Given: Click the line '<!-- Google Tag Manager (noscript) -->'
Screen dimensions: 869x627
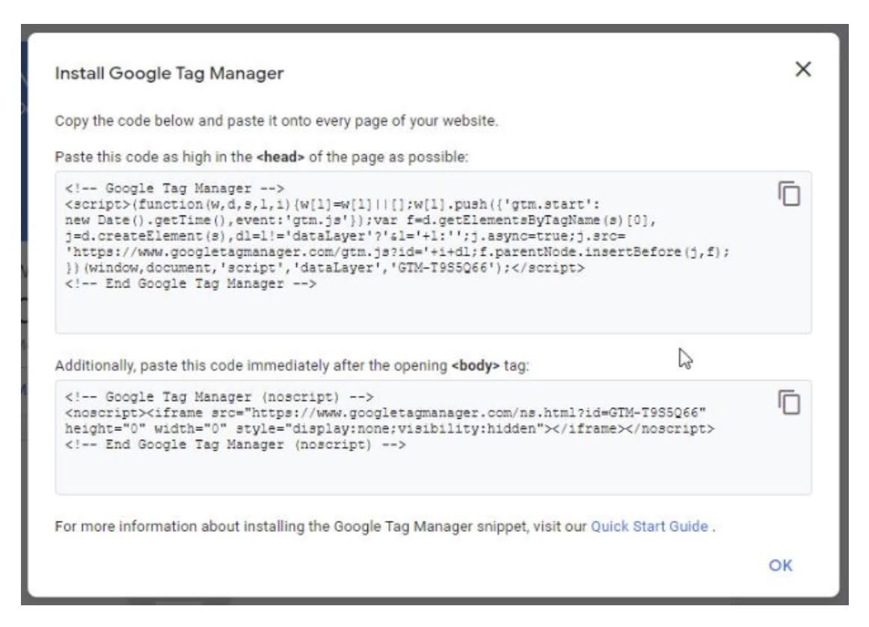Looking at the screenshot, I should pyautogui.click(x=219, y=397).
